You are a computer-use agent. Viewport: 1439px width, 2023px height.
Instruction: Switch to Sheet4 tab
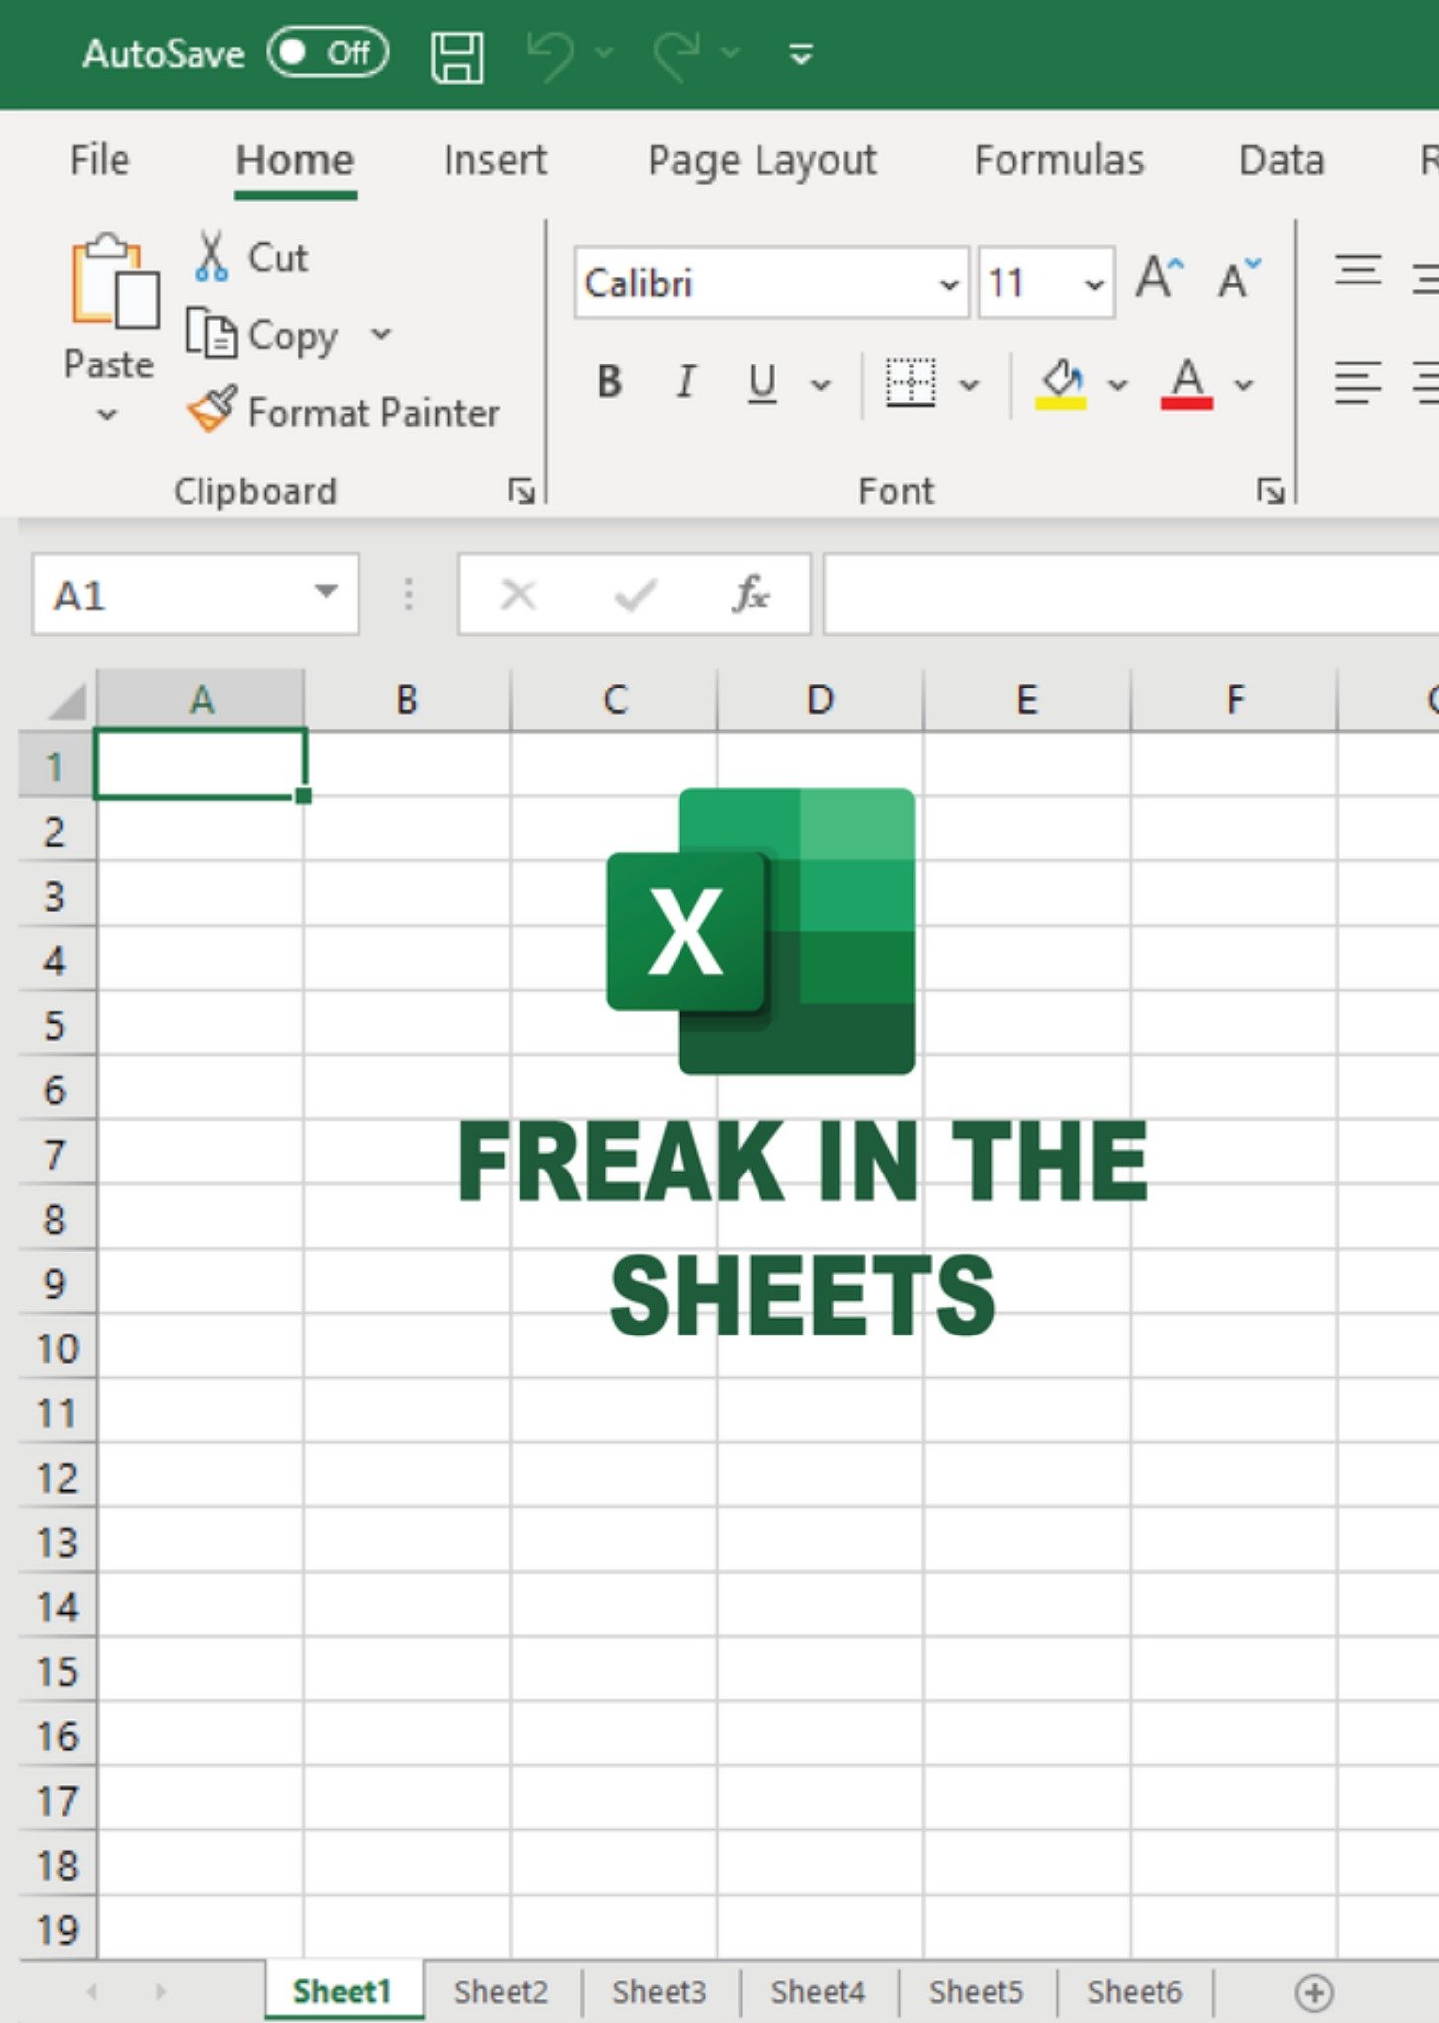pyautogui.click(x=818, y=1990)
